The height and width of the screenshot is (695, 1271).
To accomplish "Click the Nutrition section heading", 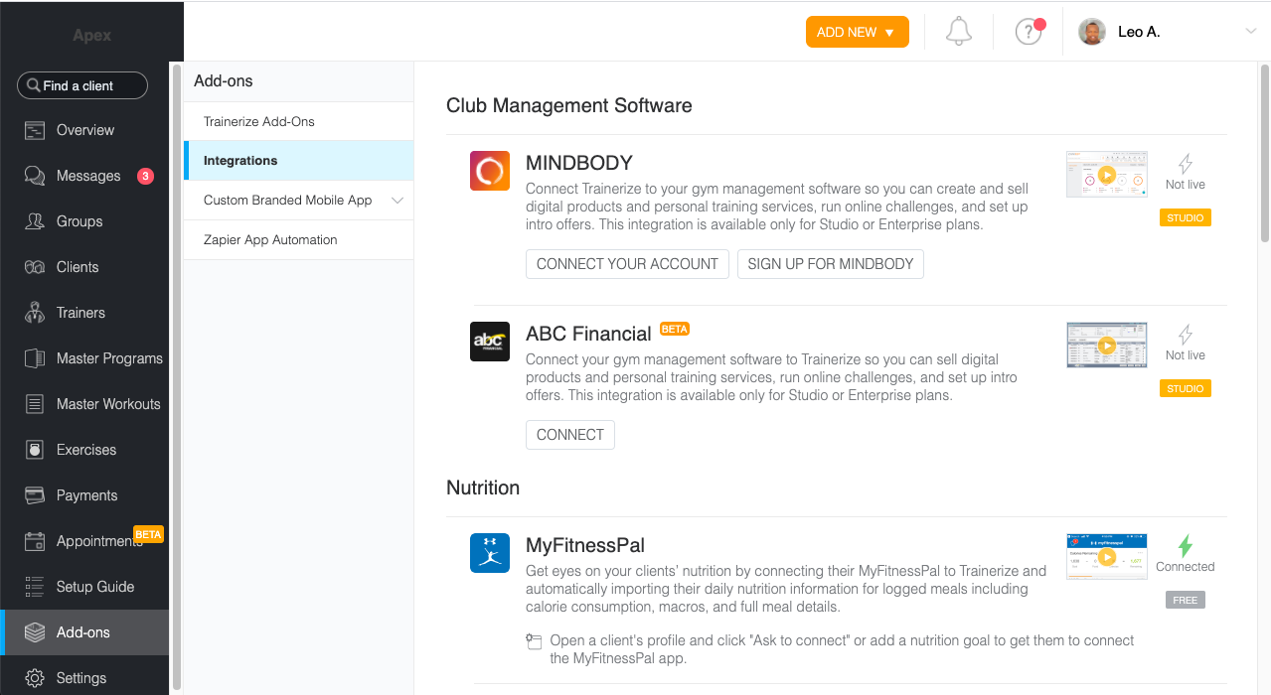I will [483, 487].
